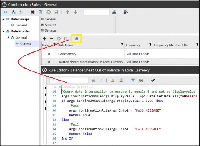Expand the Settings properties section

tap(43, 30)
